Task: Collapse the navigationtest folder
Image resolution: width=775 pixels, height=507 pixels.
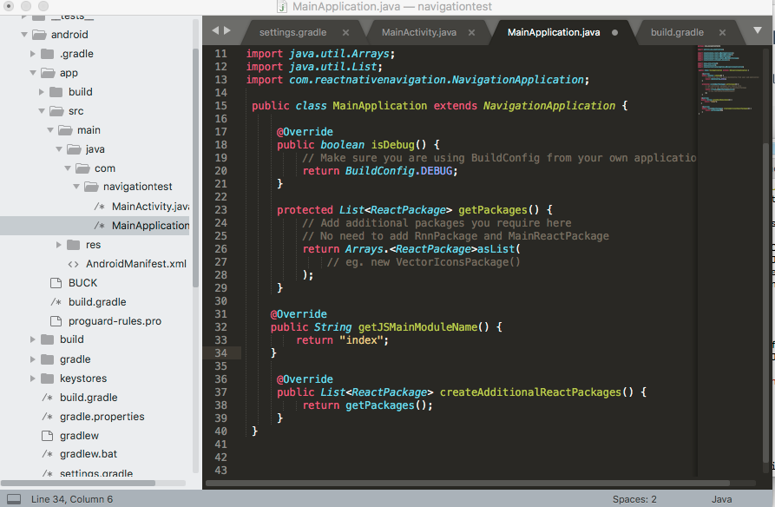Action: point(76,187)
